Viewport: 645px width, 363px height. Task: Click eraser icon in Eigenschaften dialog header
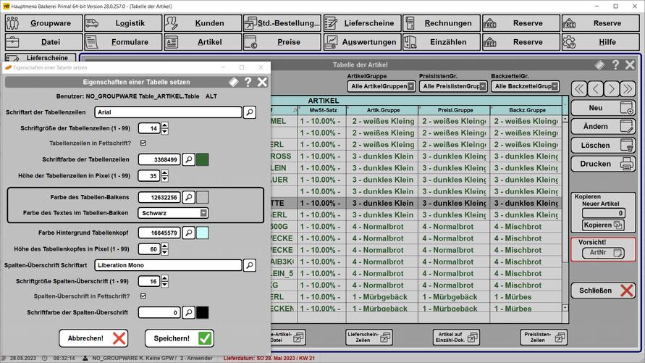pyautogui.click(x=234, y=83)
